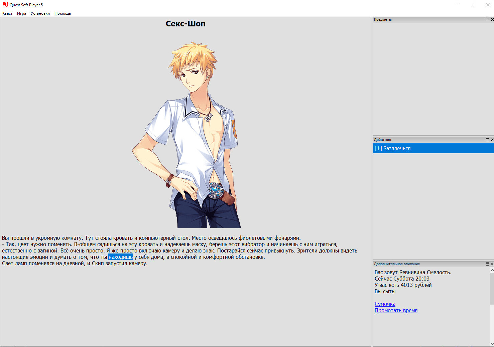Open the Квест menu
494x347 pixels.
(x=7, y=13)
